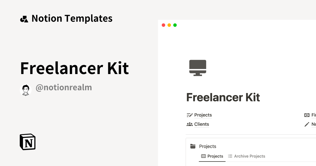The width and height of the screenshot is (316, 166).
Task: Switch to the Archive Projects tab
Action: coord(250,156)
